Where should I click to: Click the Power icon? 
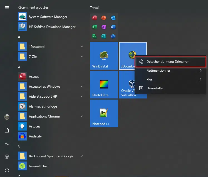[7, 170]
